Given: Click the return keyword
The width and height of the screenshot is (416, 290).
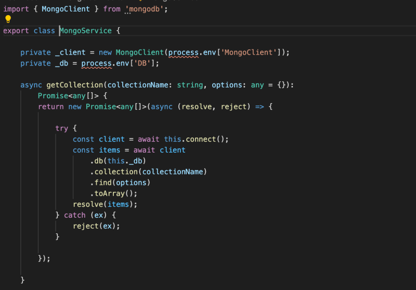Looking at the screenshot, I should point(50,107).
